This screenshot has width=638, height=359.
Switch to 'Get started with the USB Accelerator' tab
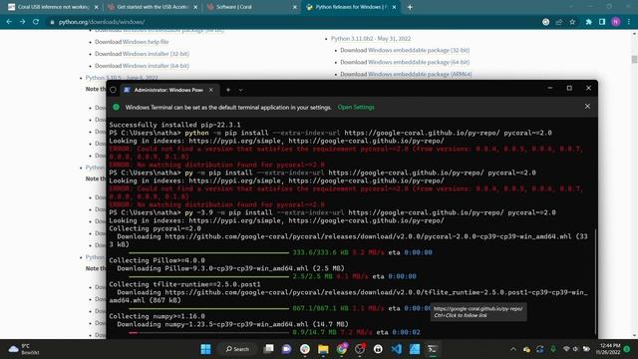pyautogui.click(x=153, y=7)
